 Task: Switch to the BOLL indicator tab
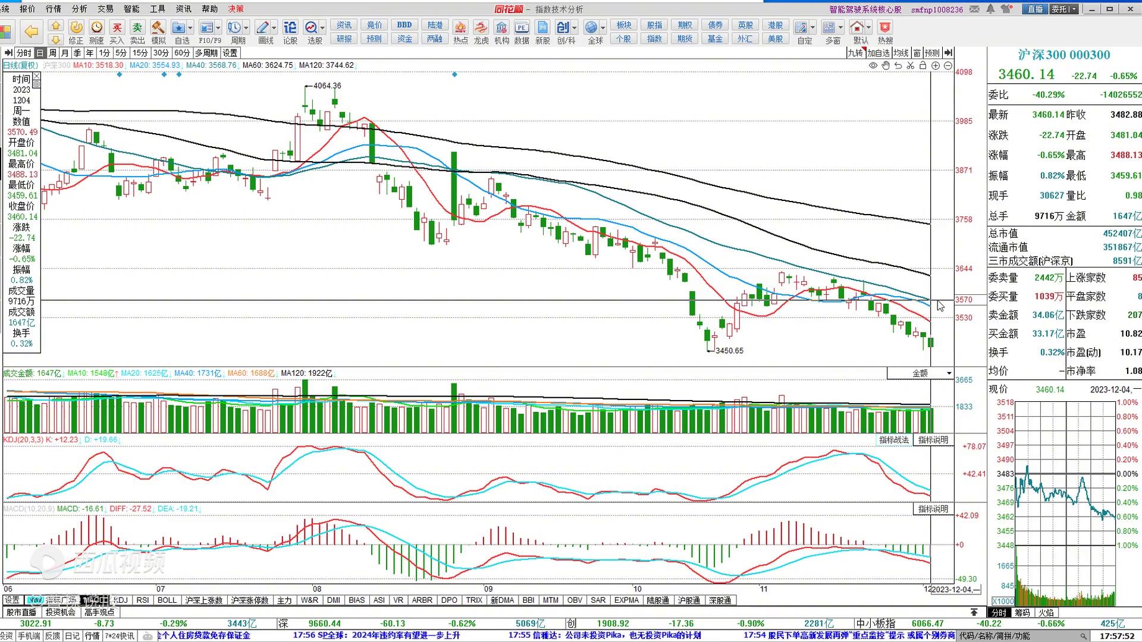click(167, 600)
